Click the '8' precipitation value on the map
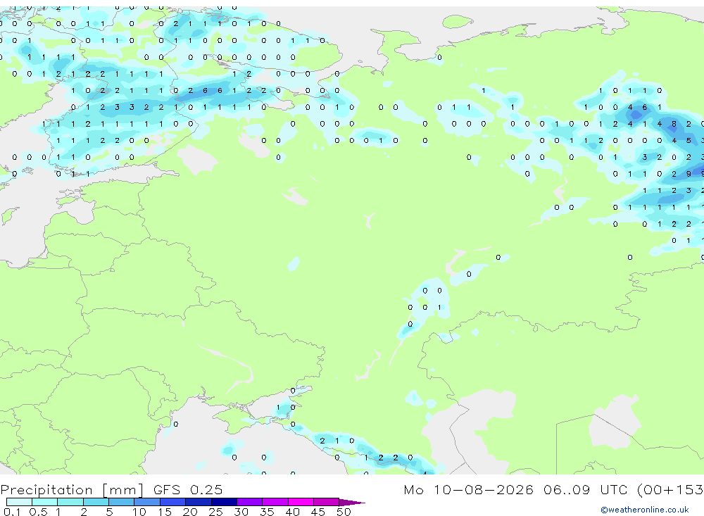Image resolution: width=704 pixels, height=516 pixels. (x=674, y=124)
